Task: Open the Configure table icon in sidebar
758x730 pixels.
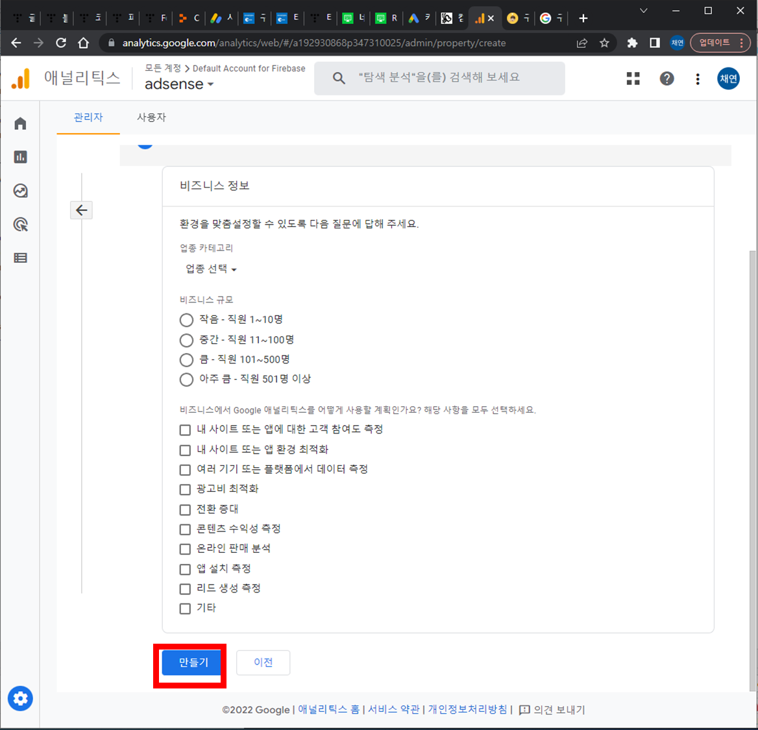Action: (20, 258)
